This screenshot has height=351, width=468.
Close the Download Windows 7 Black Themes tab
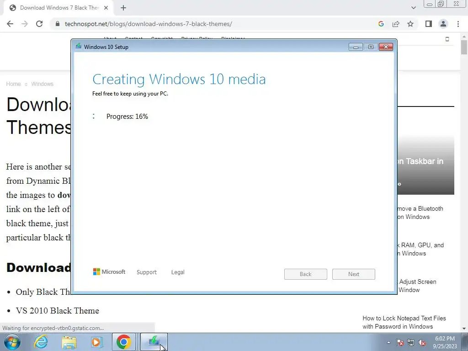pyautogui.click(x=106, y=8)
